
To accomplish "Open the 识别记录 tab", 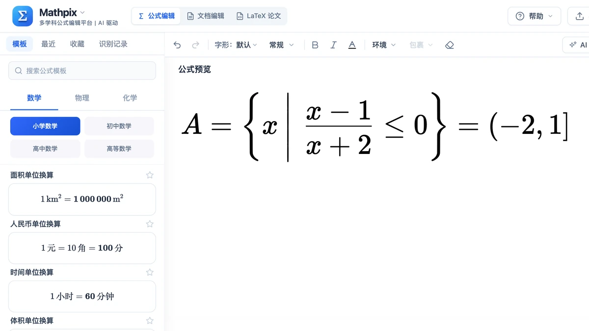I will [x=113, y=44].
